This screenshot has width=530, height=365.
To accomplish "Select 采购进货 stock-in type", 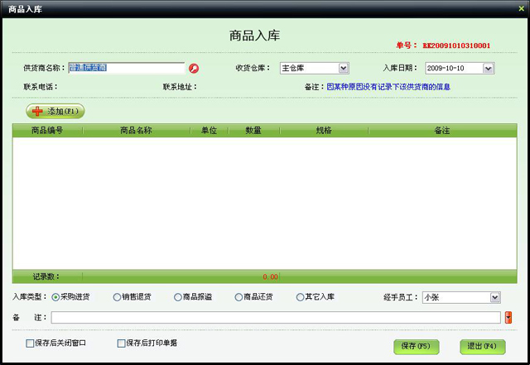I will pos(55,297).
